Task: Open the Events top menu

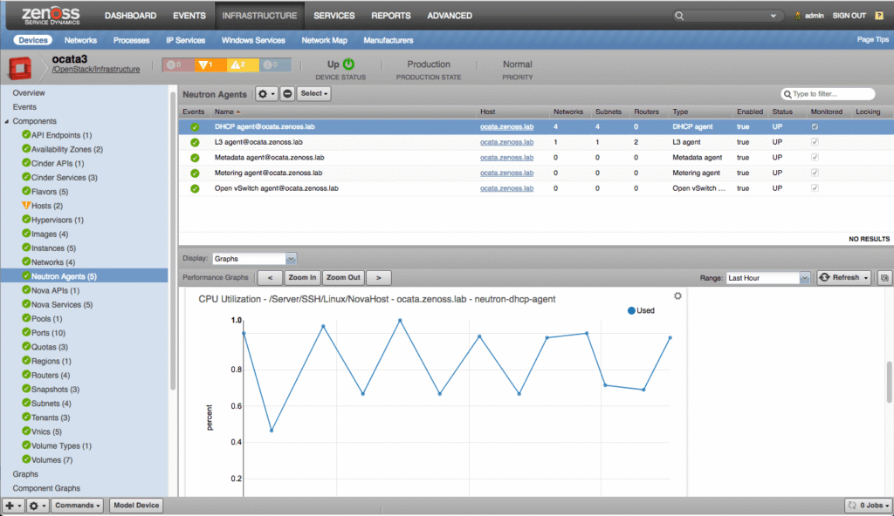Action: pos(189,16)
